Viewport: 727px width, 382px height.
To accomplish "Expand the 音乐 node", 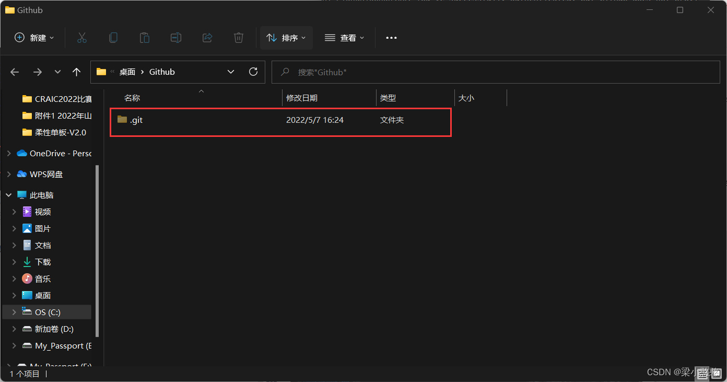I will coord(14,279).
